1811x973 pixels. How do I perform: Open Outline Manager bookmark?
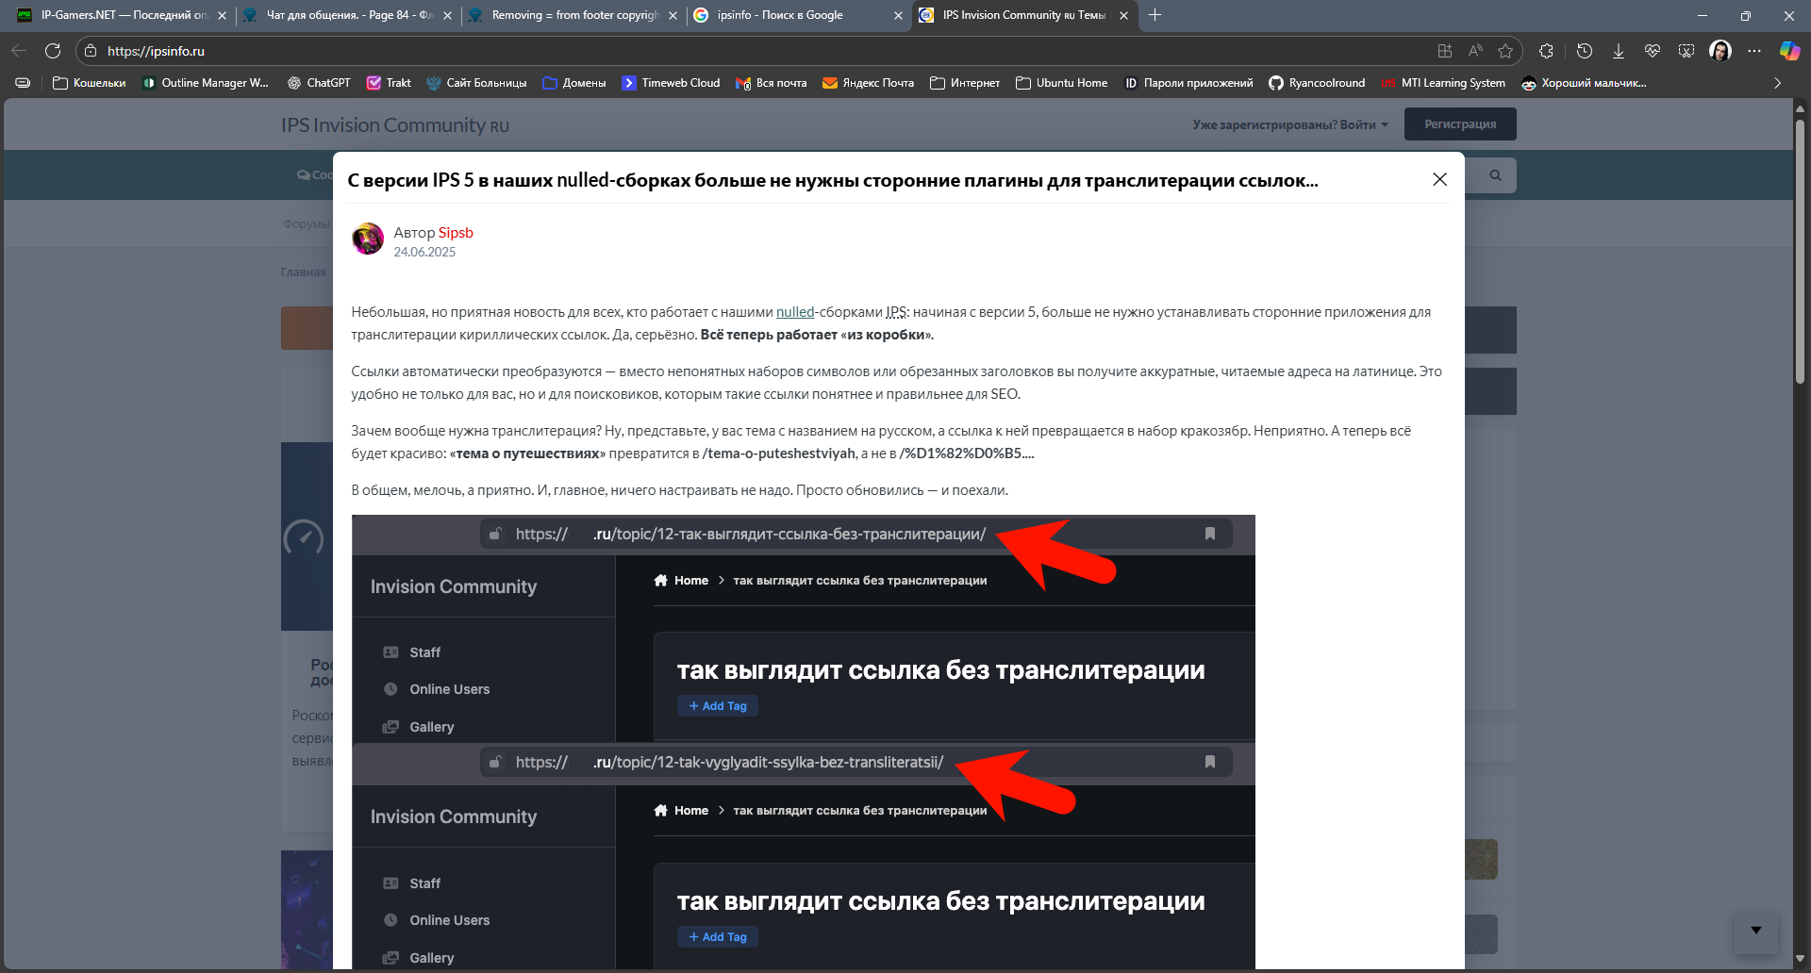206,83
